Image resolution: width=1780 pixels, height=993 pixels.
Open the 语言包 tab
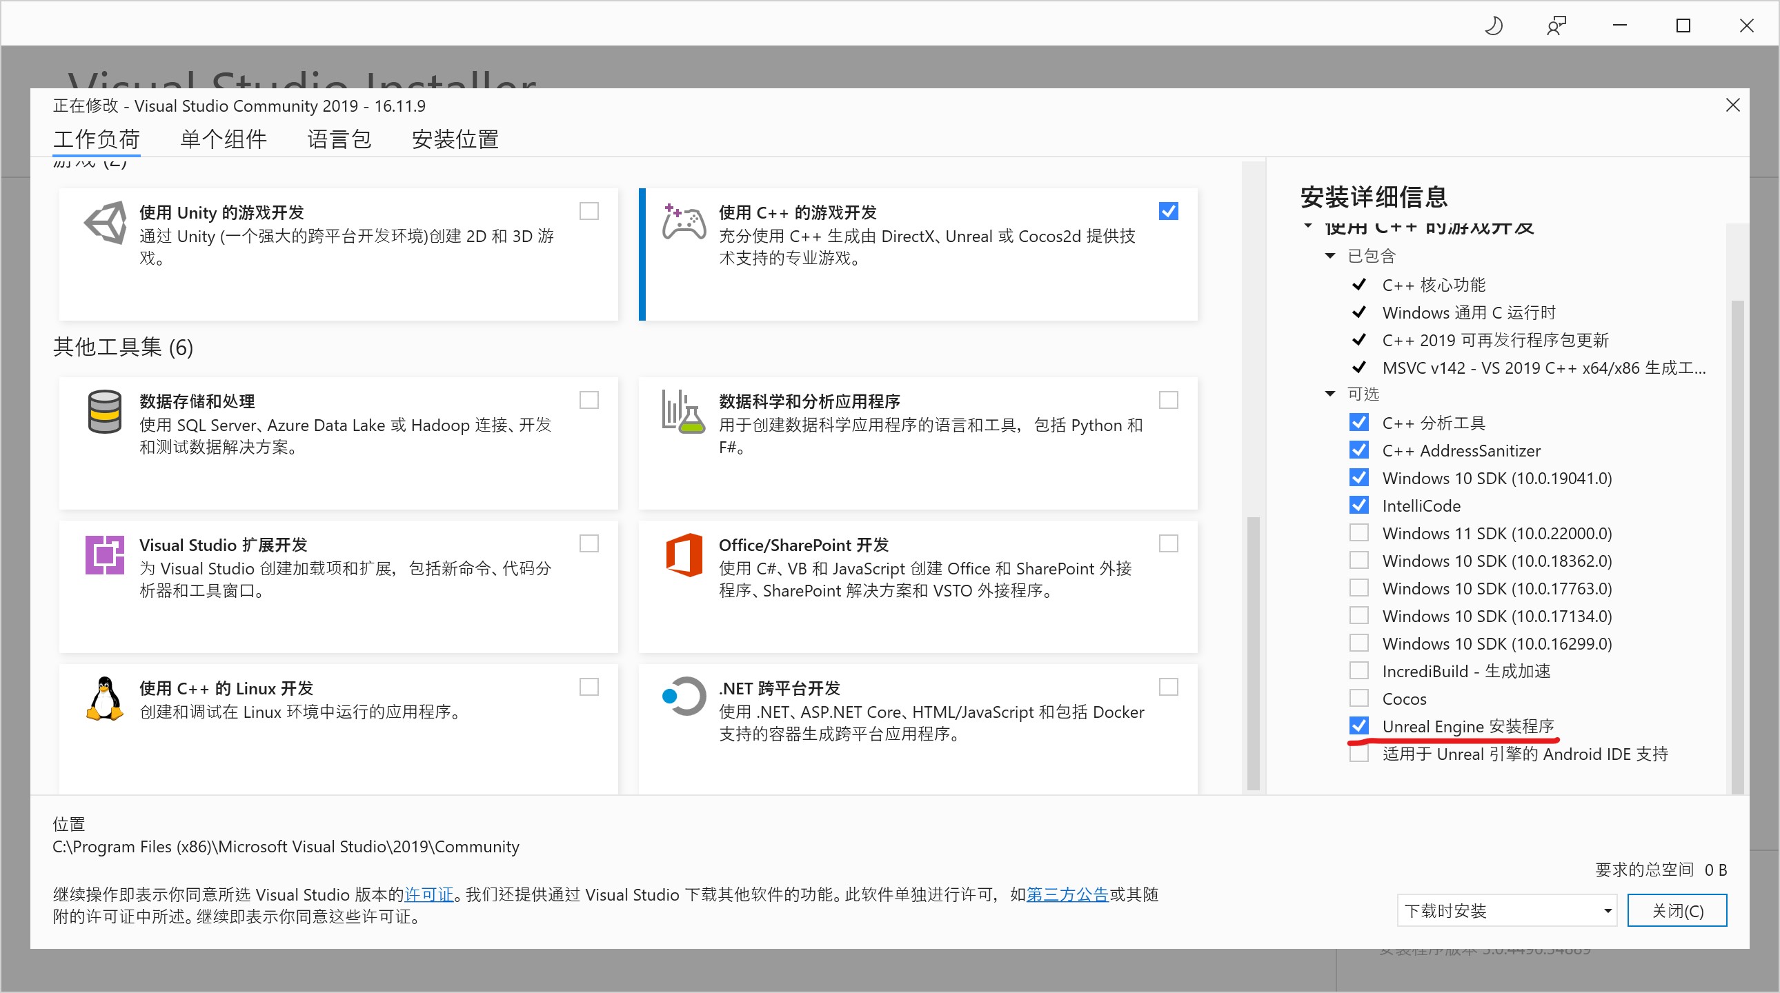(x=339, y=139)
